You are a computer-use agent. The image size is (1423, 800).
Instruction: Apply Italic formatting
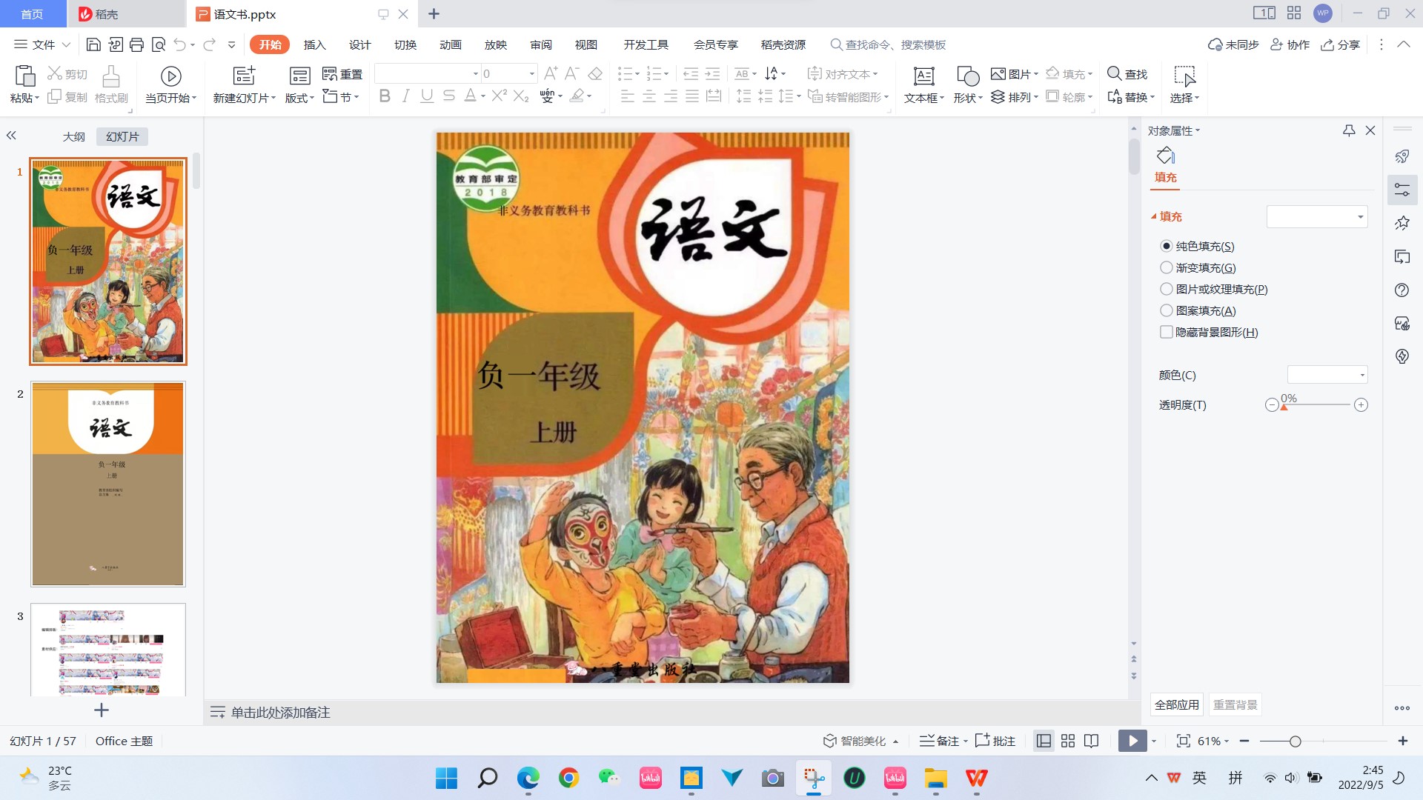(405, 96)
